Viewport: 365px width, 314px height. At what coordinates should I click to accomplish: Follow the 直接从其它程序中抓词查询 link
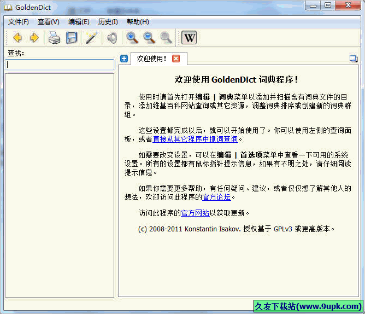click(195, 139)
